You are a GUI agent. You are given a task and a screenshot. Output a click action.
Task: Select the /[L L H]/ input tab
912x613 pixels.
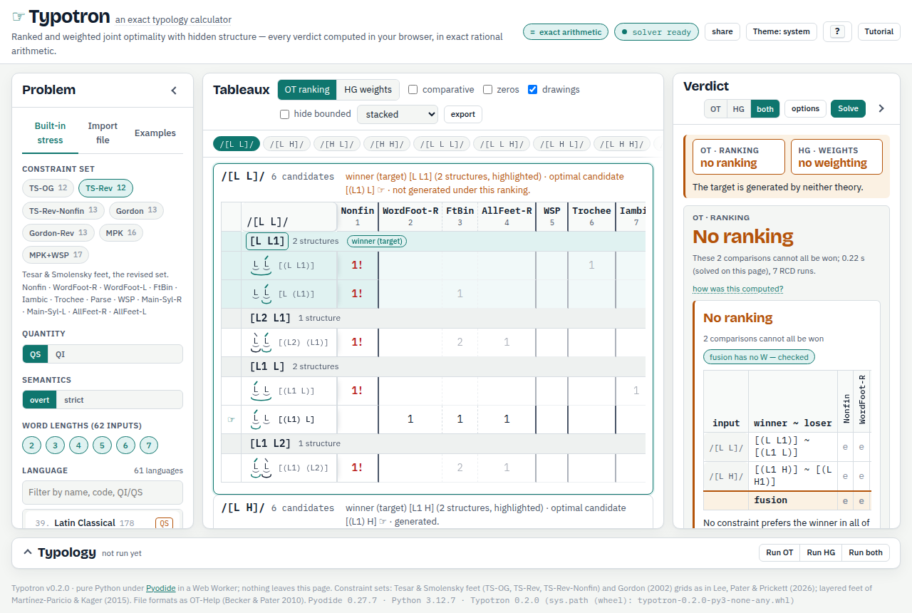coord(502,144)
